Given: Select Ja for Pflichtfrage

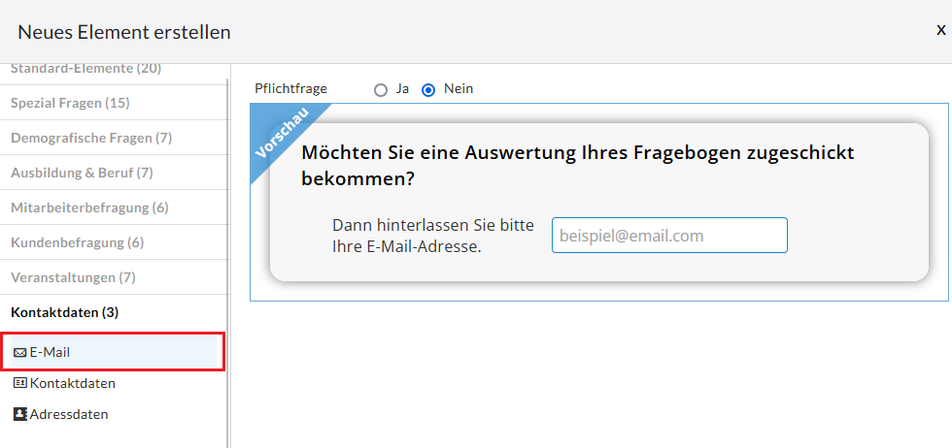Looking at the screenshot, I should [x=380, y=89].
